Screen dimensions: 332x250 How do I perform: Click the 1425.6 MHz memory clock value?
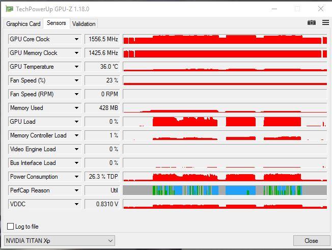pos(102,53)
